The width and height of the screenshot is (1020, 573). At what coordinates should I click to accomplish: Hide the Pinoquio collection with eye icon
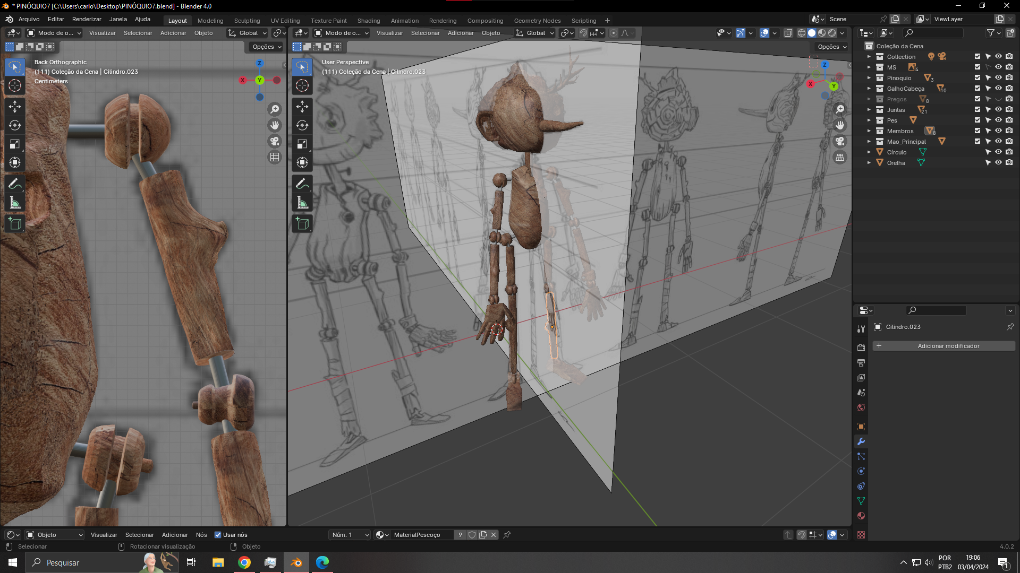point(998,77)
